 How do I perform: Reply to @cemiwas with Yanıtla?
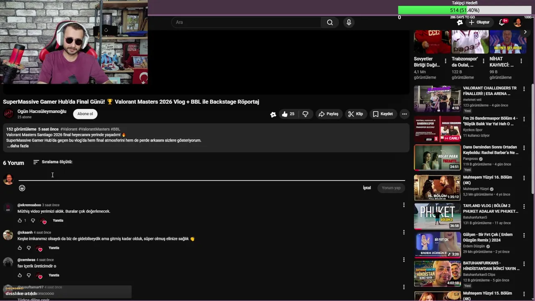pos(54,275)
